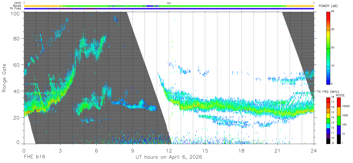Click UT hours axis tick 3
The width and height of the screenshot is (353, 163).
click(x=60, y=151)
